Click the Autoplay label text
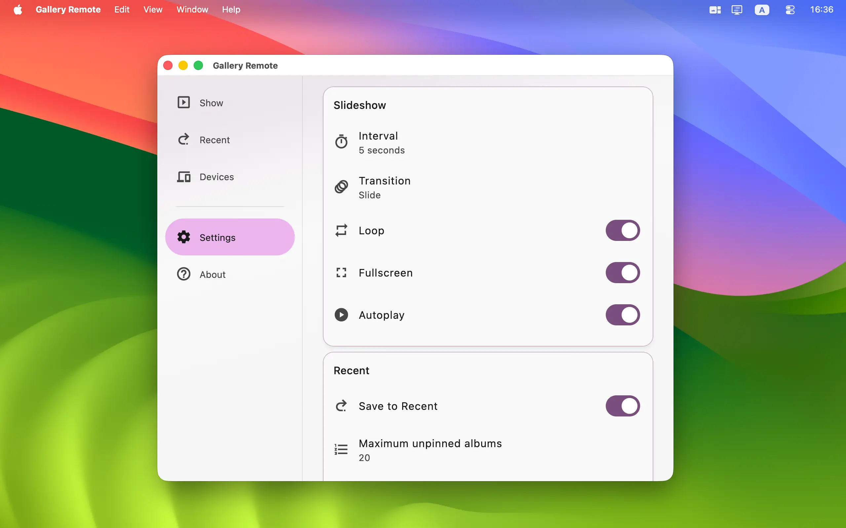This screenshot has width=846, height=528. [x=381, y=315]
